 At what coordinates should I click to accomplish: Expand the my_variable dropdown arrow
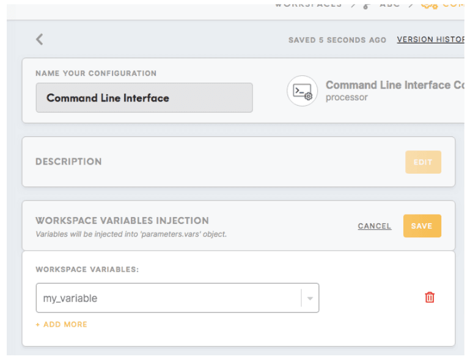point(309,298)
